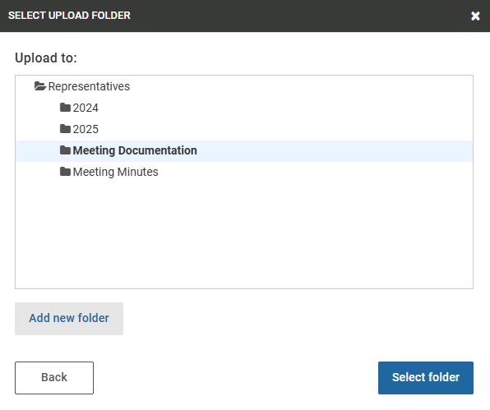
Task: Close the Select Upload Folder dialog
Action: 475,16
